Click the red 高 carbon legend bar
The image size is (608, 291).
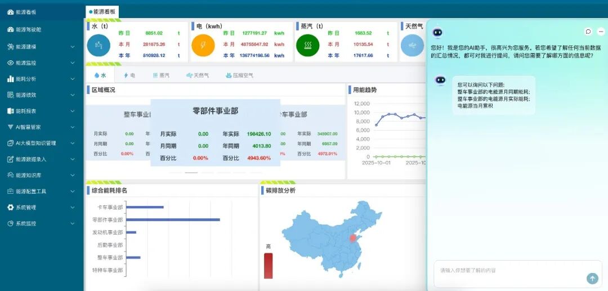tap(269, 266)
